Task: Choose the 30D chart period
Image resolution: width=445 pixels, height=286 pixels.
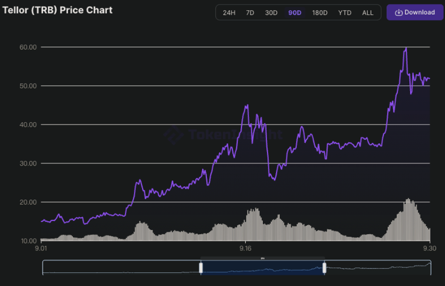Action: click(271, 12)
